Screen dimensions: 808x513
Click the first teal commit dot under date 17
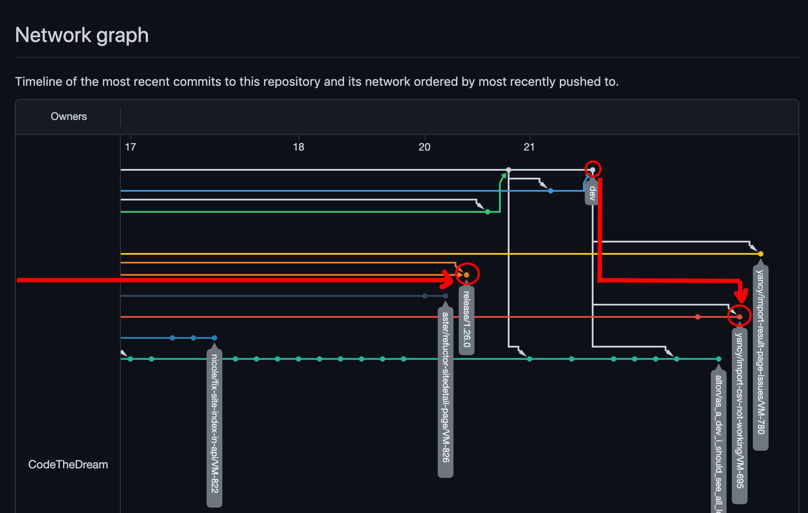(x=130, y=359)
